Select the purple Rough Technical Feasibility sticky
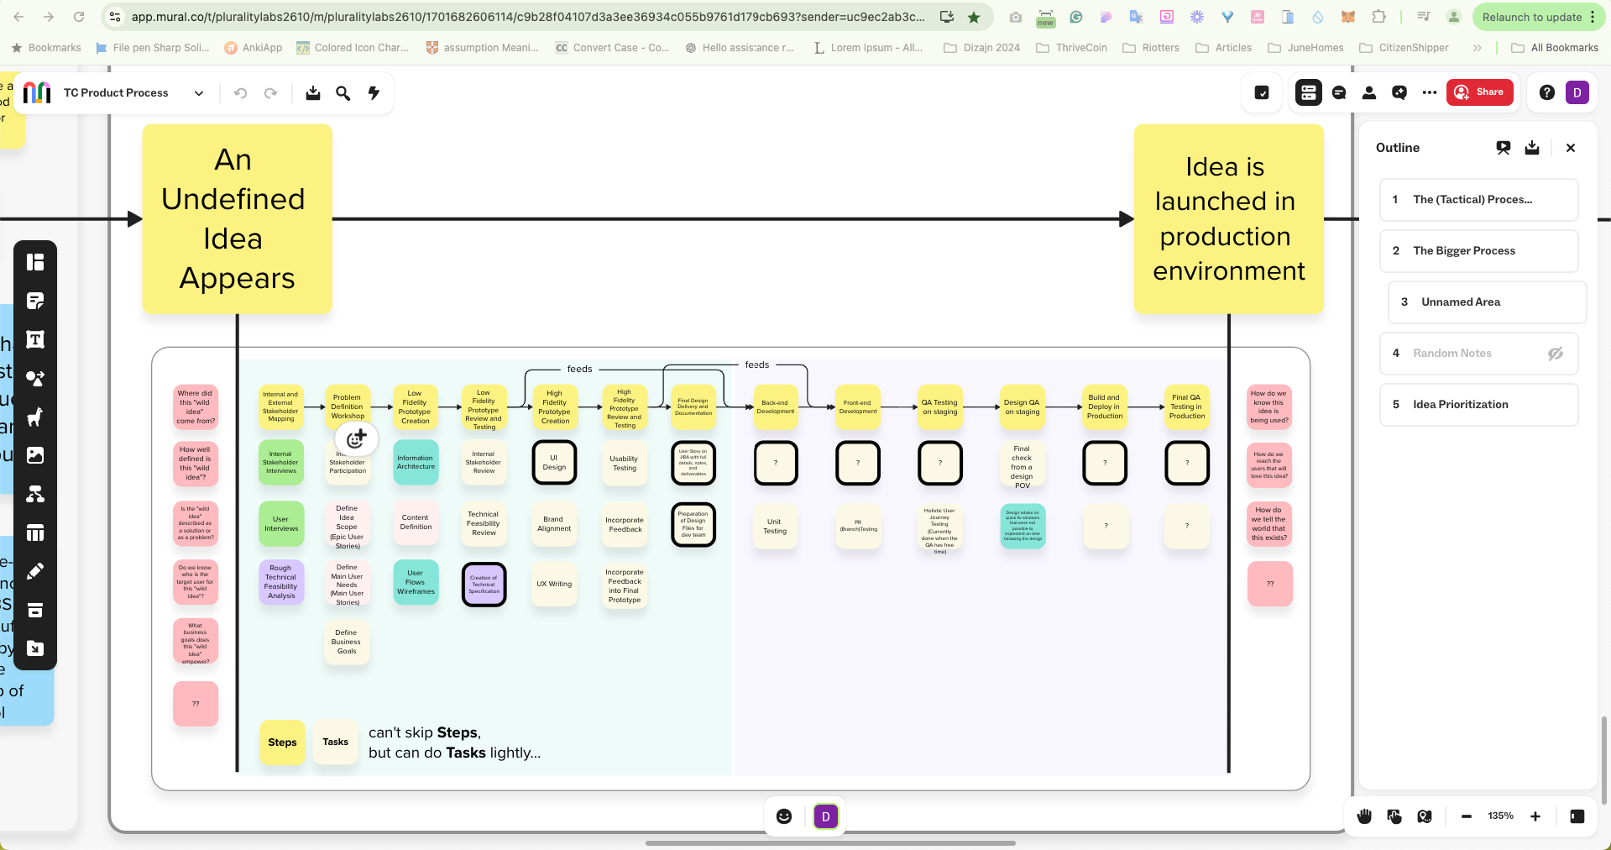The height and width of the screenshot is (850, 1611). click(x=281, y=582)
